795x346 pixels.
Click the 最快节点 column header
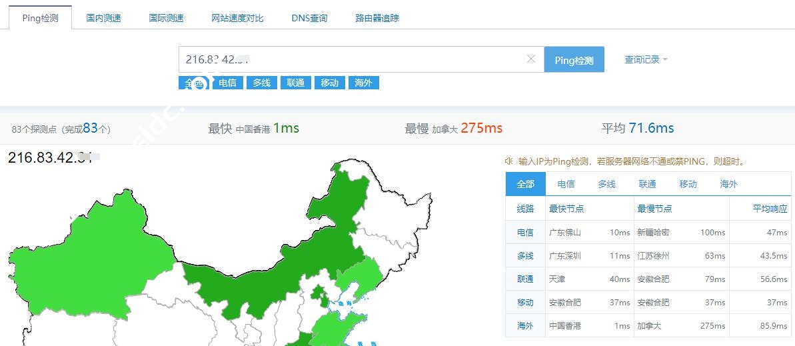click(566, 209)
